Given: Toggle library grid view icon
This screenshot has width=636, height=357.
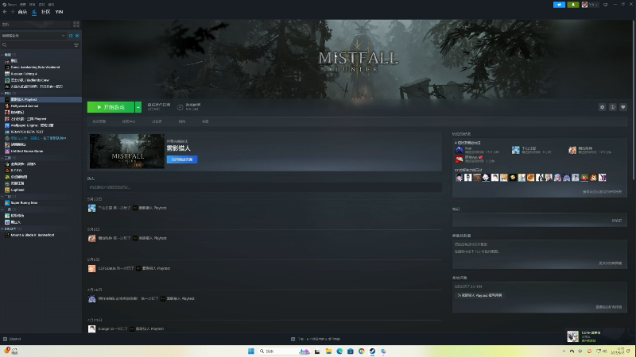Looking at the screenshot, I should tap(76, 25).
